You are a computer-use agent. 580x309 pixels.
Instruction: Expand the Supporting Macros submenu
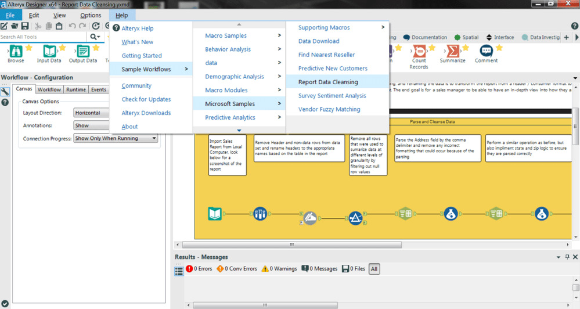337,27
